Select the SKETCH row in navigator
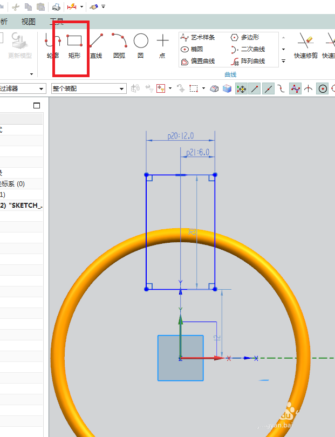This screenshot has height=437, width=335. (21, 206)
